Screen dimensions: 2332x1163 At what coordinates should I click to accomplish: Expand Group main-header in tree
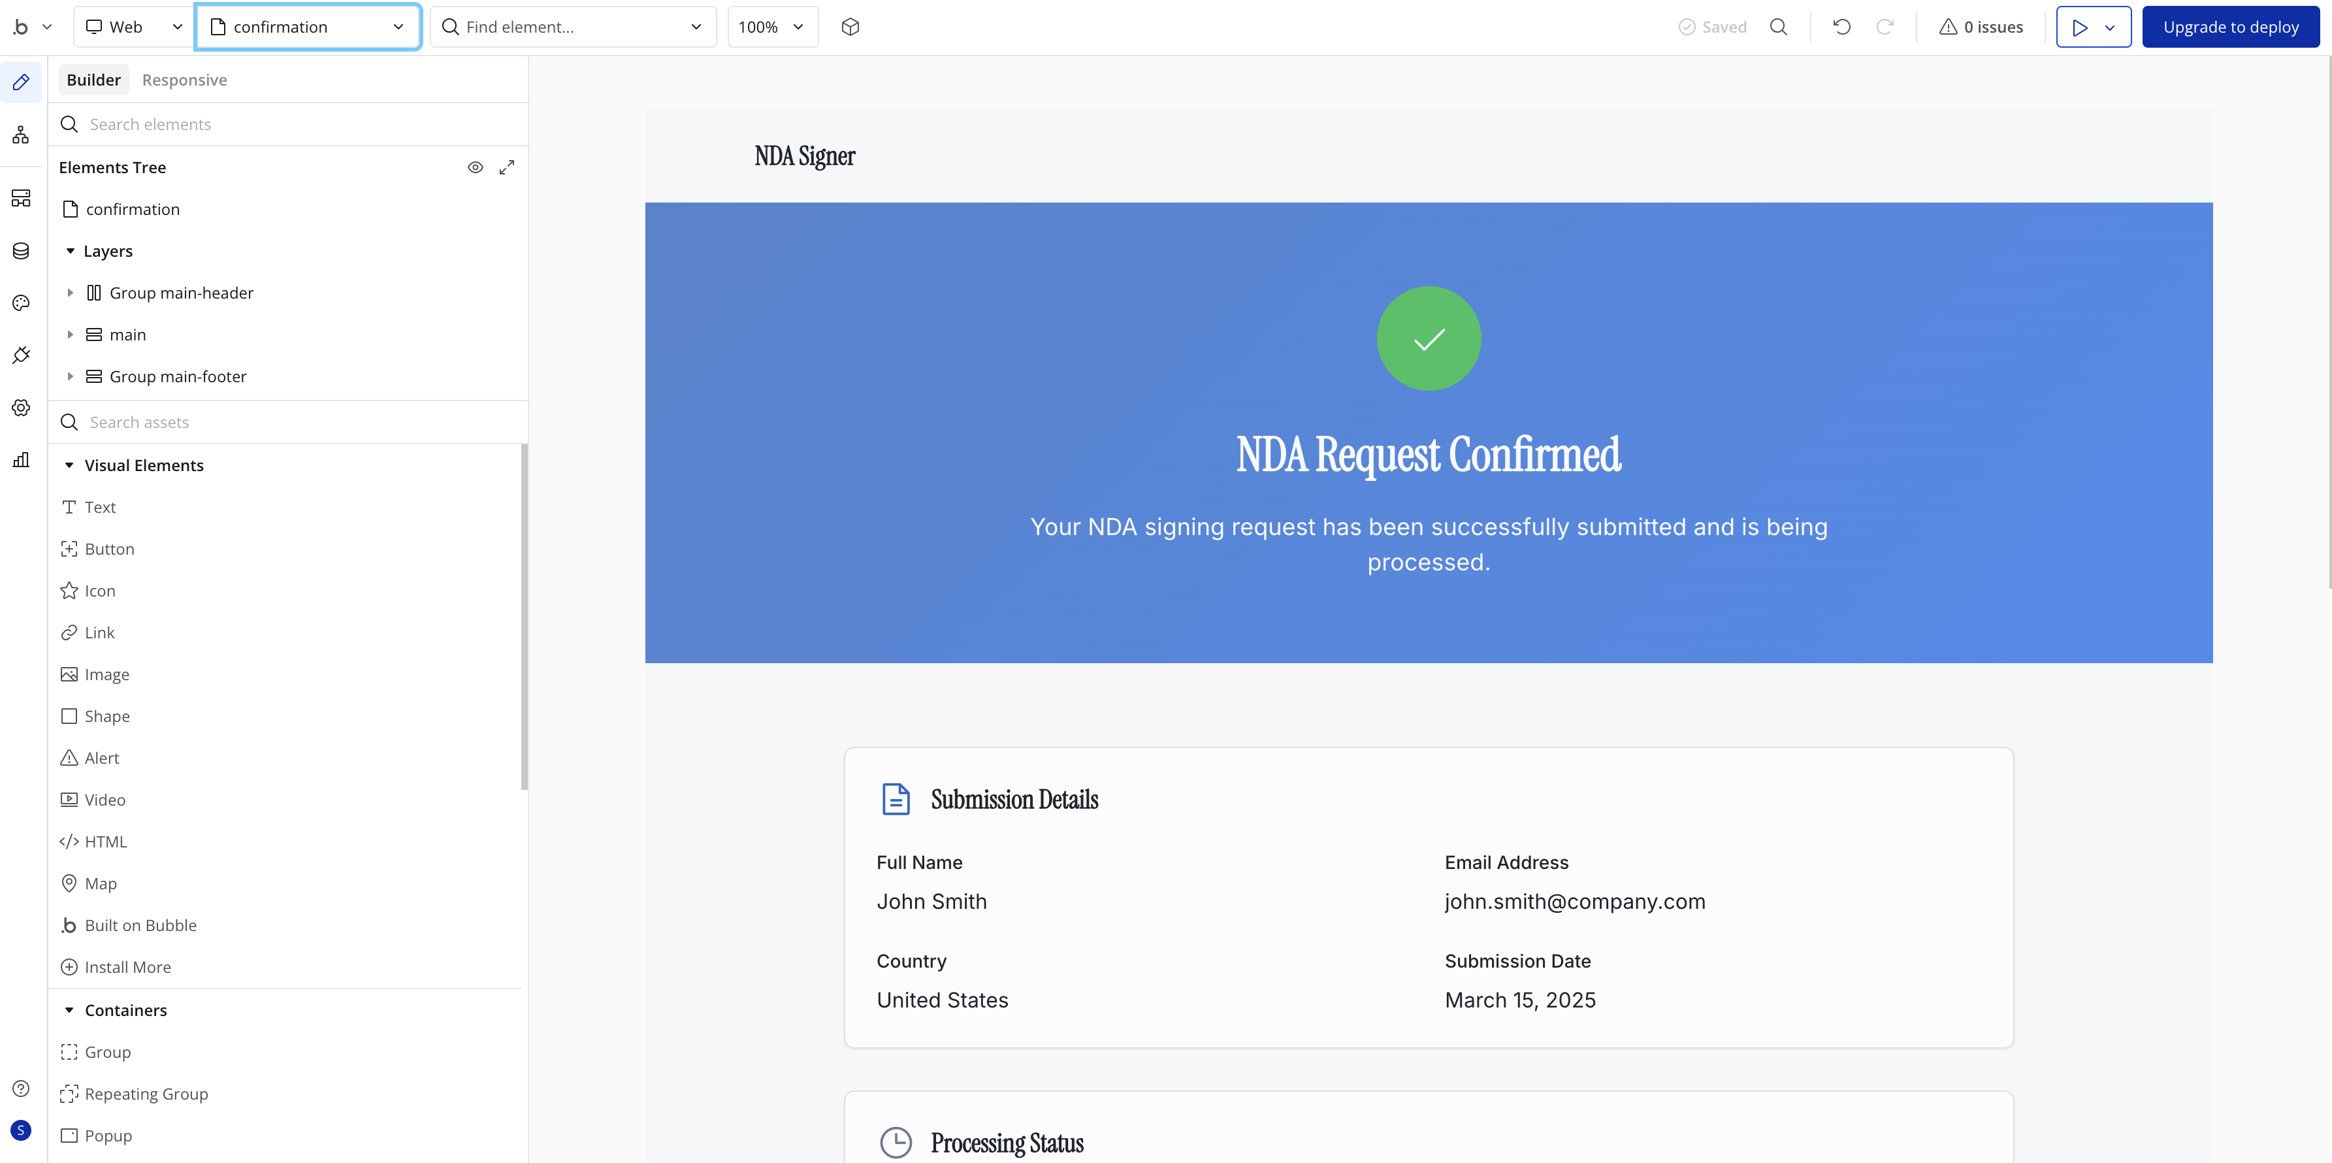tap(71, 293)
